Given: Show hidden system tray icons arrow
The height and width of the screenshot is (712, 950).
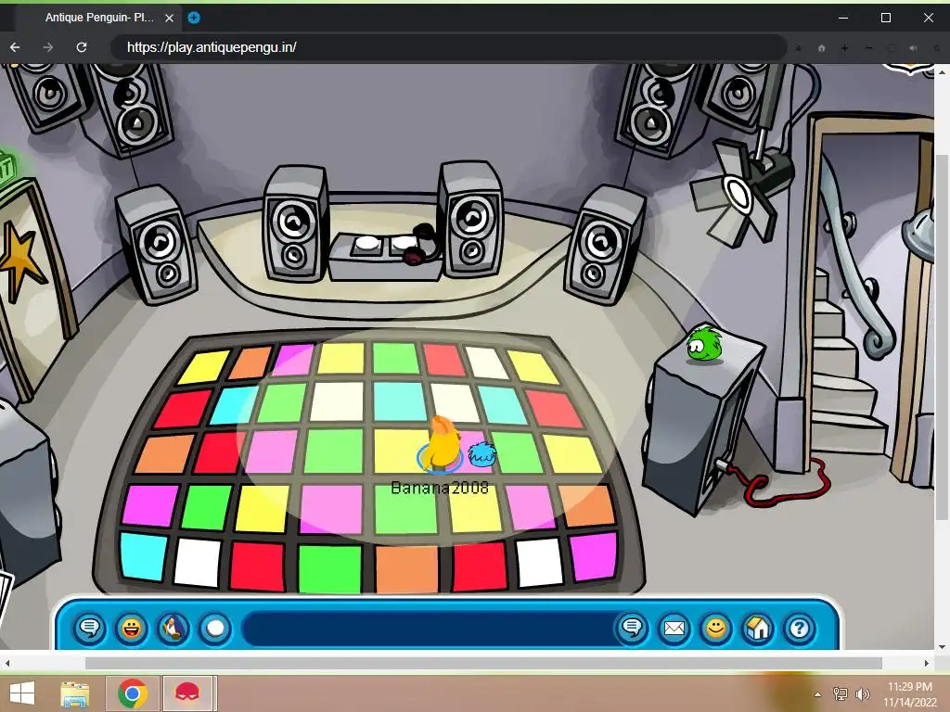Looking at the screenshot, I should (x=818, y=693).
